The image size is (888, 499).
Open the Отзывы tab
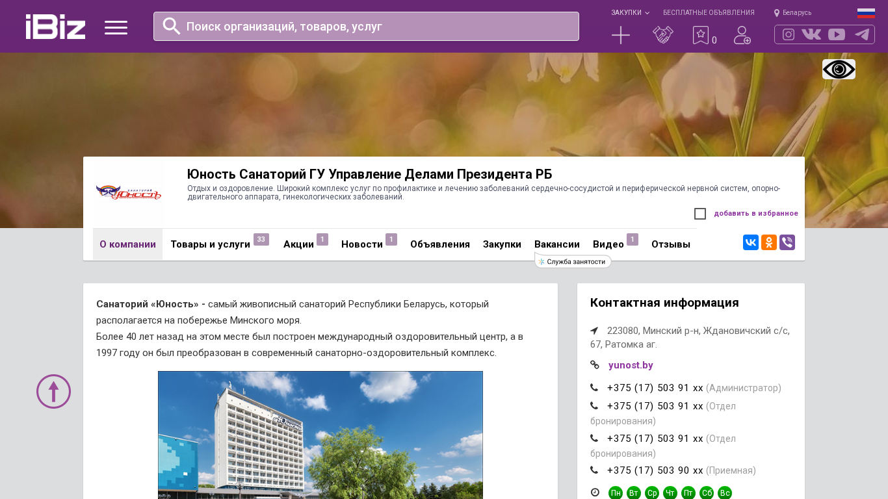coord(671,244)
